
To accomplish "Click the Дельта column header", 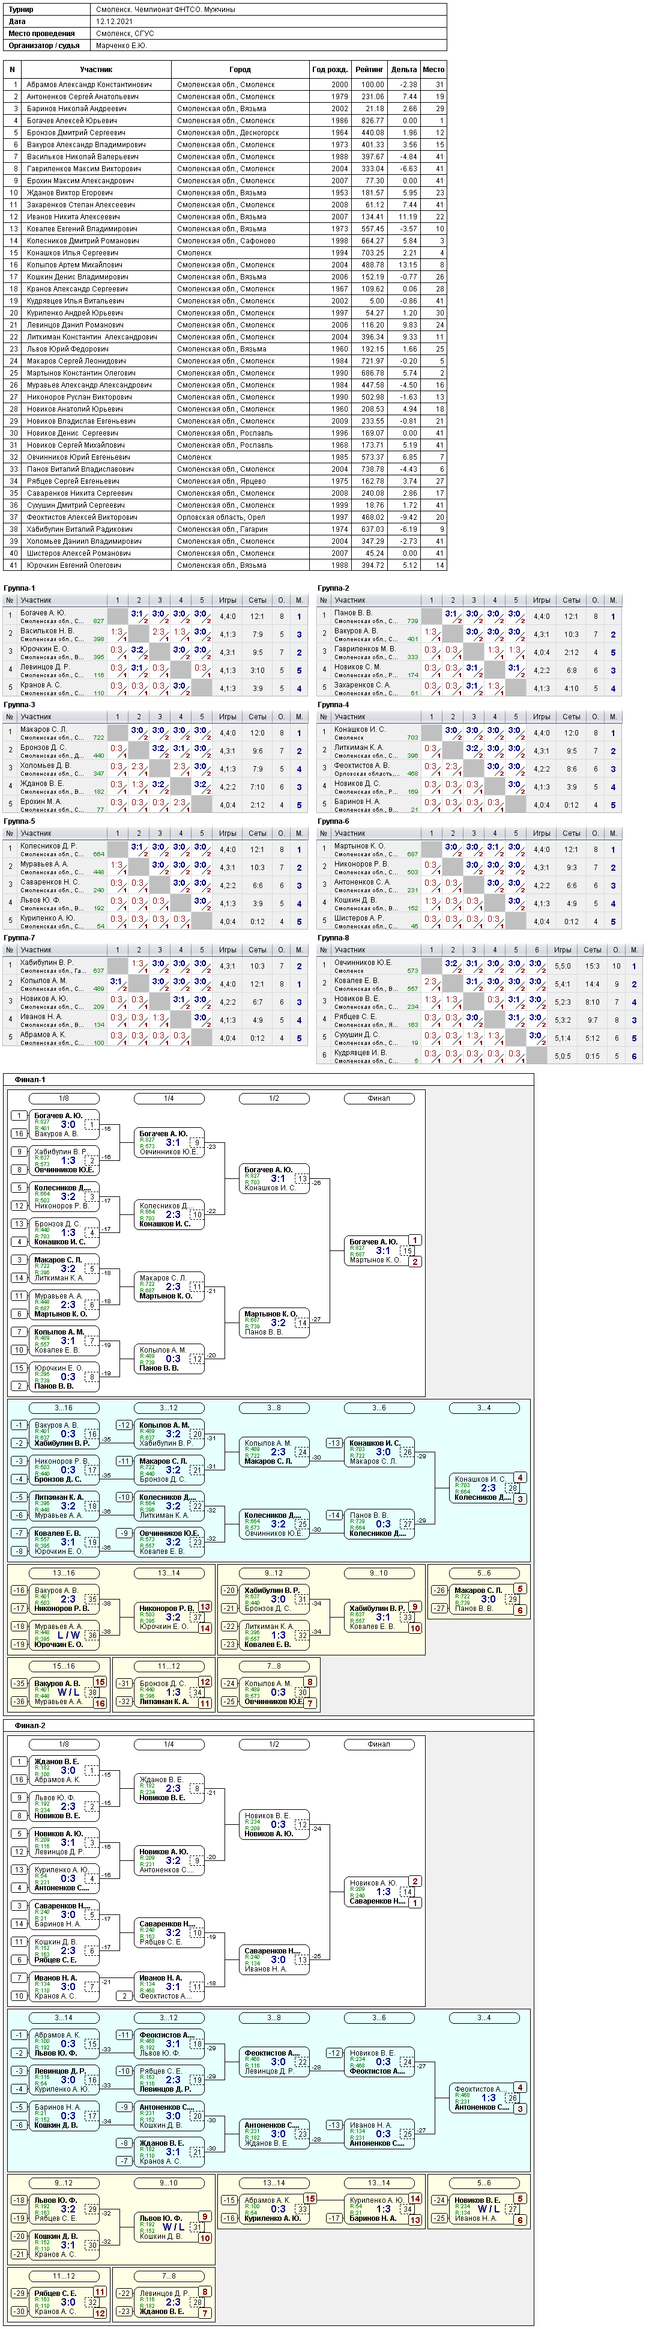I will click(404, 68).
